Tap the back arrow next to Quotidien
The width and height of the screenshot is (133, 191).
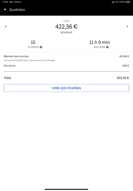coord(5,10)
